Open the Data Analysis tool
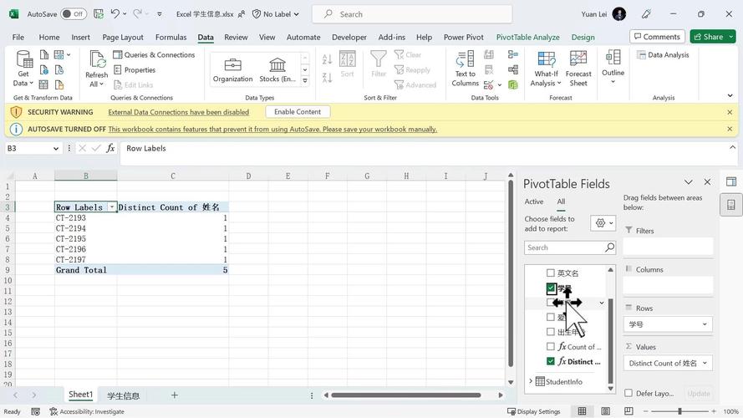743x418 pixels. pyautogui.click(x=663, y=54)
